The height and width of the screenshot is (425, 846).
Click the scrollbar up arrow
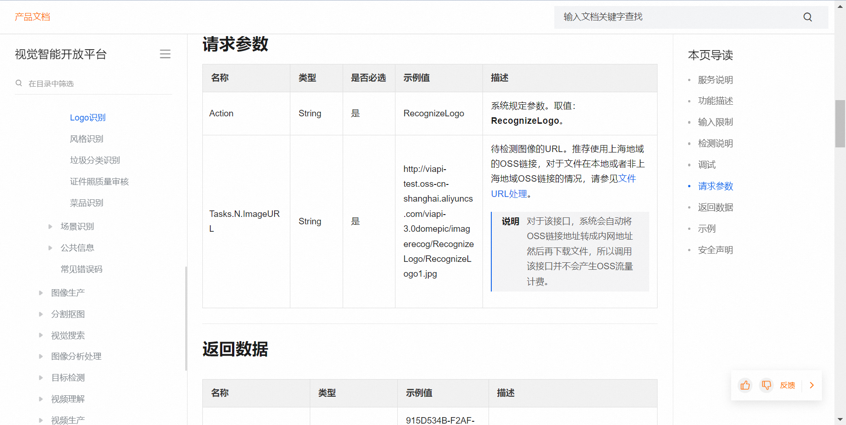pos(840,6)
